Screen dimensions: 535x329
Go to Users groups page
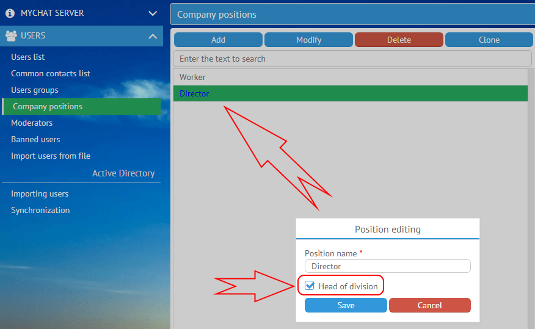pos(35,90)
